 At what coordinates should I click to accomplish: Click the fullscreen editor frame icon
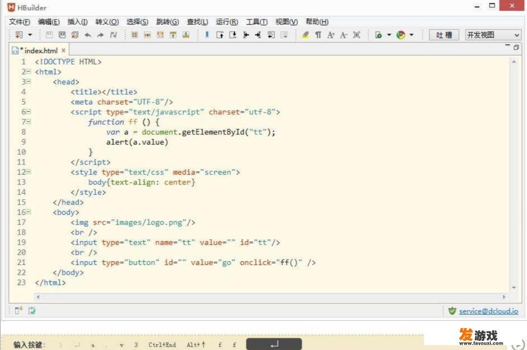pyautogui.click(x=357, y=35)
